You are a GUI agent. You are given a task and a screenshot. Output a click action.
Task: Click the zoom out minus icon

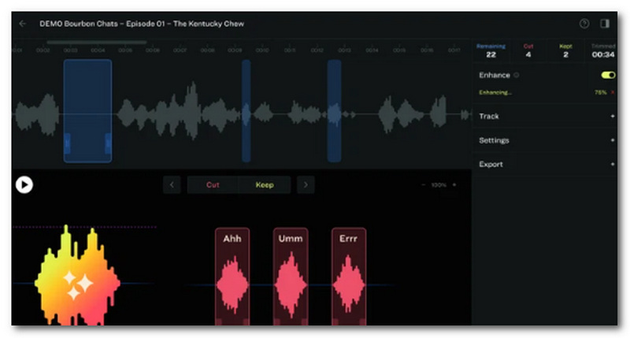[424, 185]
